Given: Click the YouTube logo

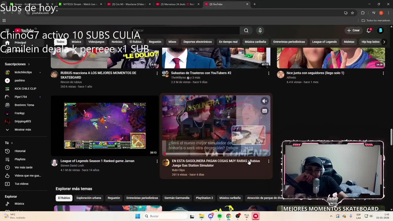Looking at the screenshot, I should coord(25,30).
